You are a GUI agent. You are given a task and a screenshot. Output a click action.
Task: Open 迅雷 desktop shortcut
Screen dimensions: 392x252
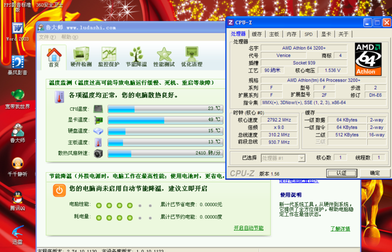pos(18,235)
